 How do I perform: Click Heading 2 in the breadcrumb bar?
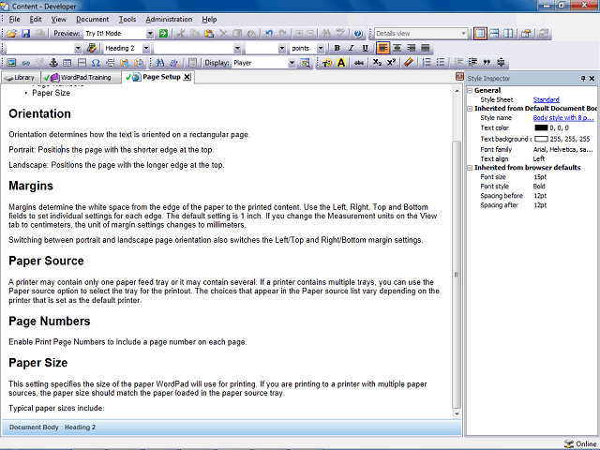[x=80, y=427]
